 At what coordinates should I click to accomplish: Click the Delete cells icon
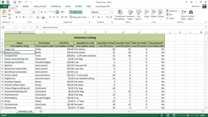pyautogui.click(x=154, y=12)
